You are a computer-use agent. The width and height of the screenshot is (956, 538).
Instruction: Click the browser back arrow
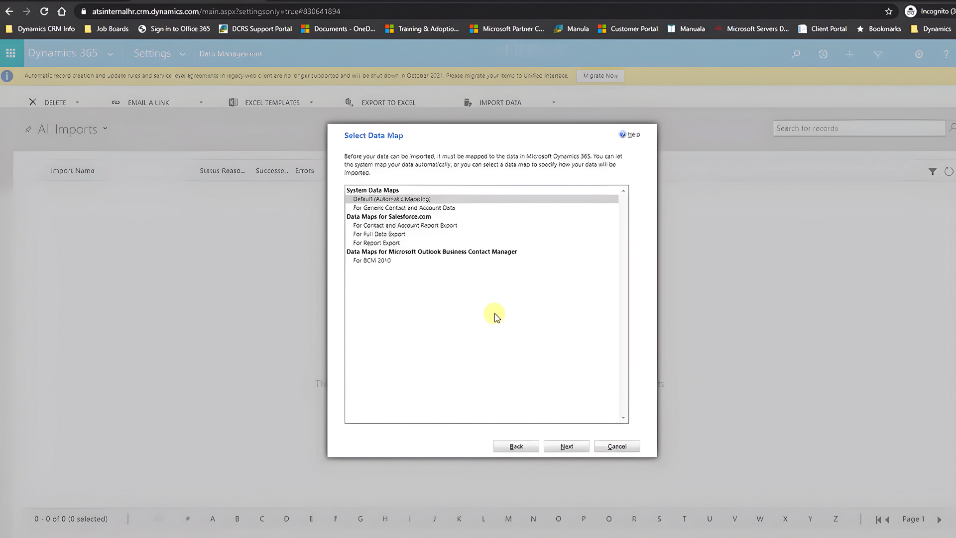click(x=9, y=11)
